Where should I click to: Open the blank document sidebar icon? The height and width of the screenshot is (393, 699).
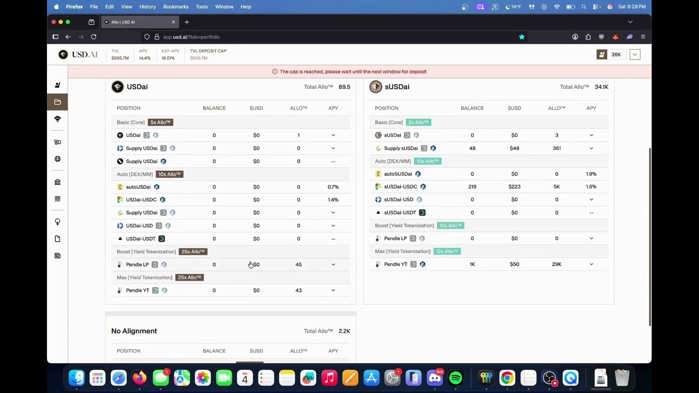(x=57, y=239)
